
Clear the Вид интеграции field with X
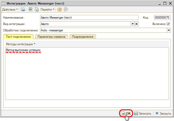pyautogui.click(x=136, y=24)
